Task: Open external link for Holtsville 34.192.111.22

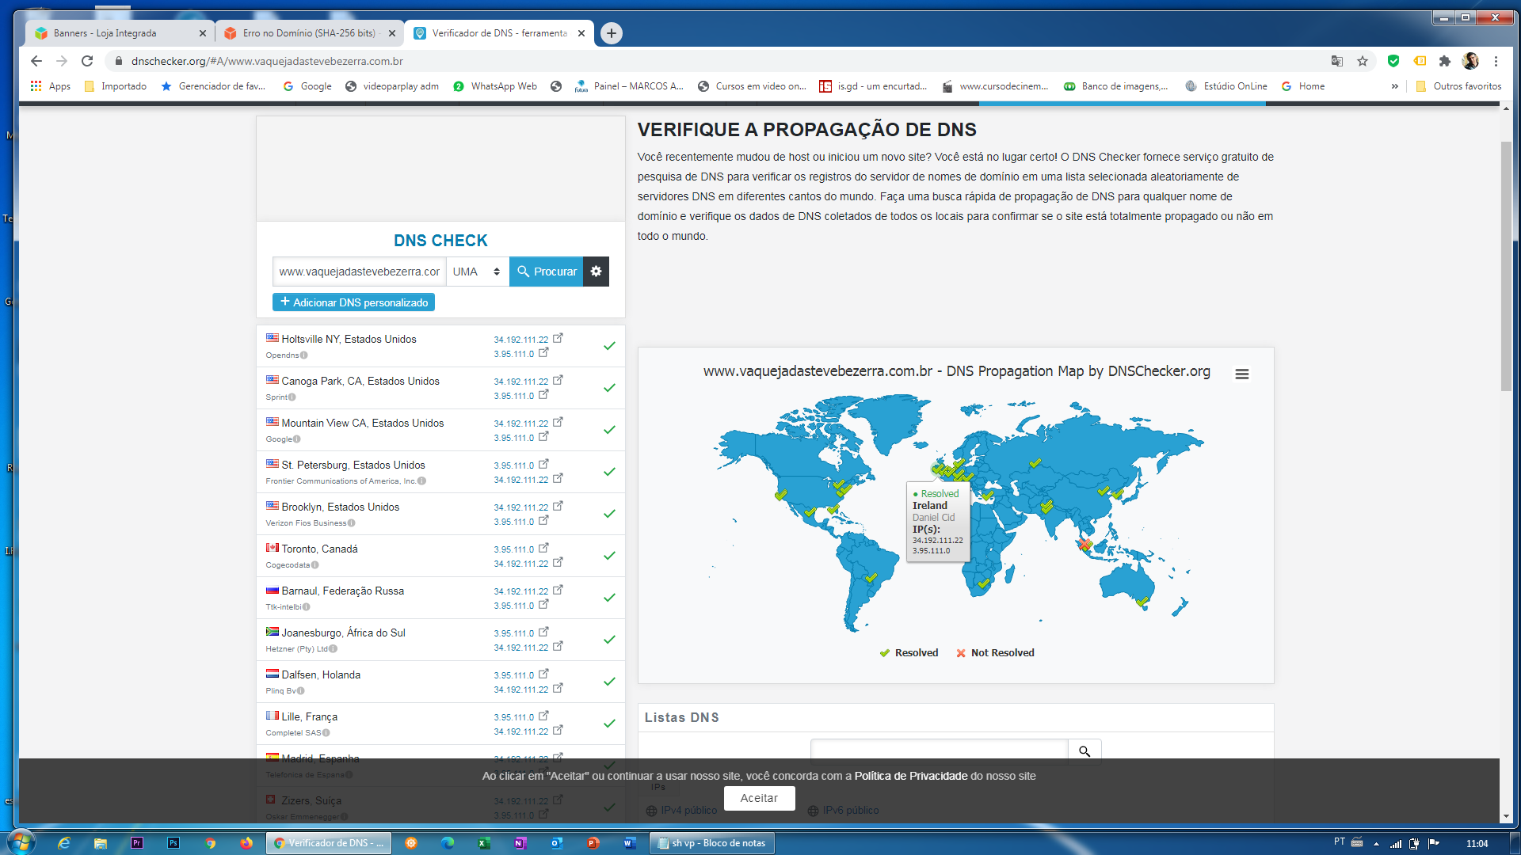Action: coord(558,338)
